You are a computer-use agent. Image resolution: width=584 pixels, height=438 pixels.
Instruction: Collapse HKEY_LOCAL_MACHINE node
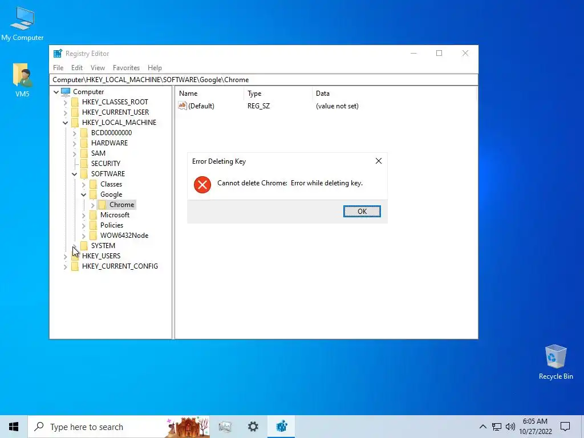pyautogui.click(x=65, y=123)
